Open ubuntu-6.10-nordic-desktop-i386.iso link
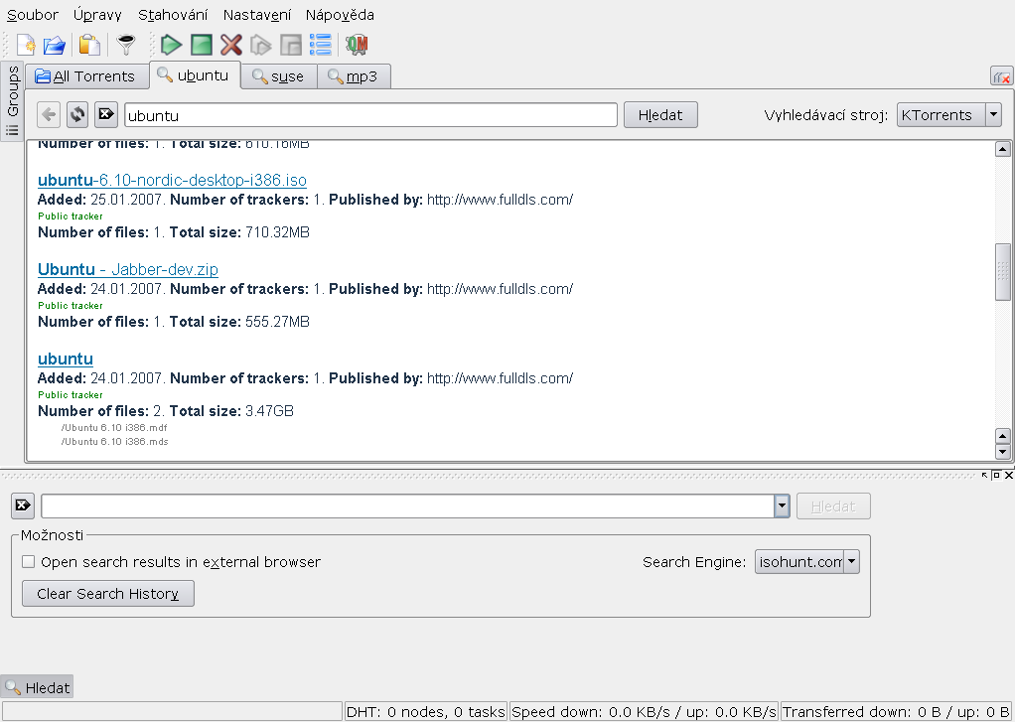 pos(172,180)
